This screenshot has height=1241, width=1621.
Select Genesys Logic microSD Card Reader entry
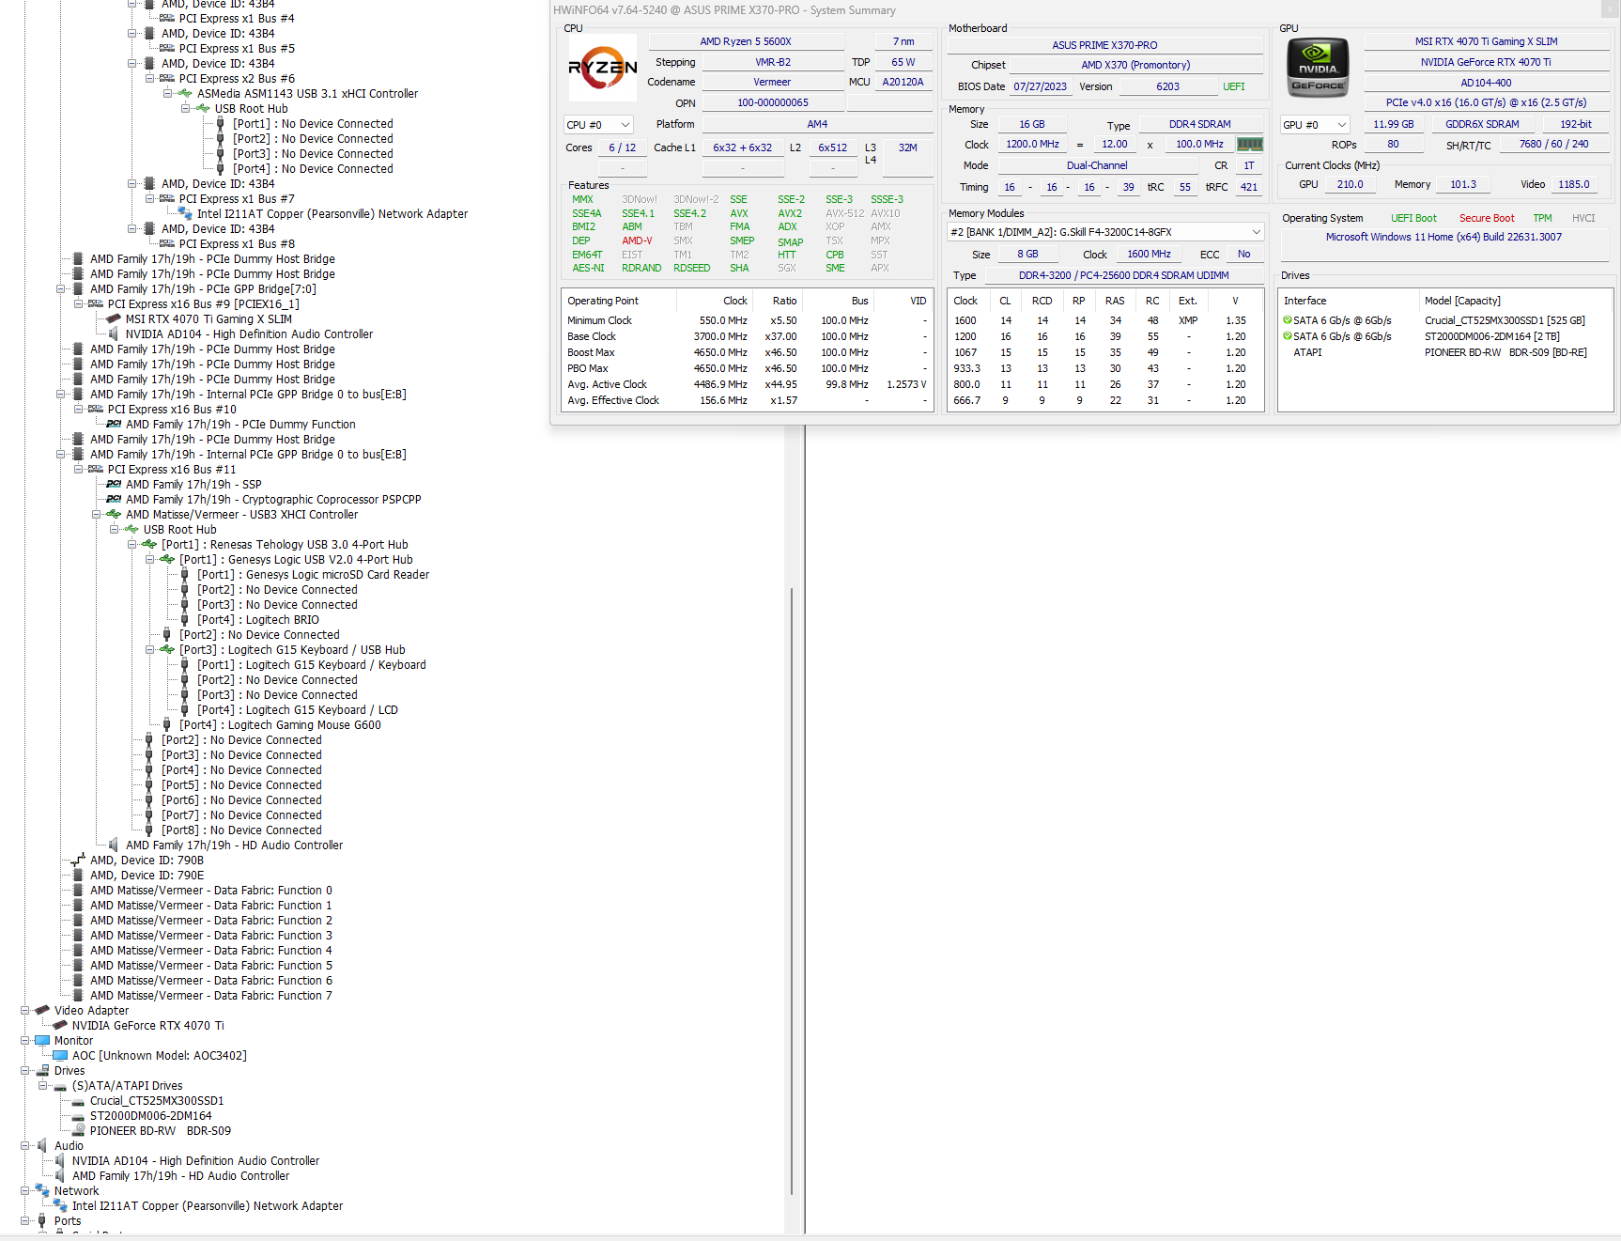[313, 575]
